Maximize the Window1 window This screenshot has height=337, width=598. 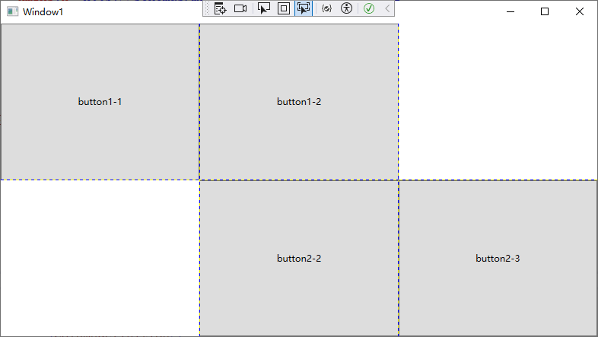[545, 12]
